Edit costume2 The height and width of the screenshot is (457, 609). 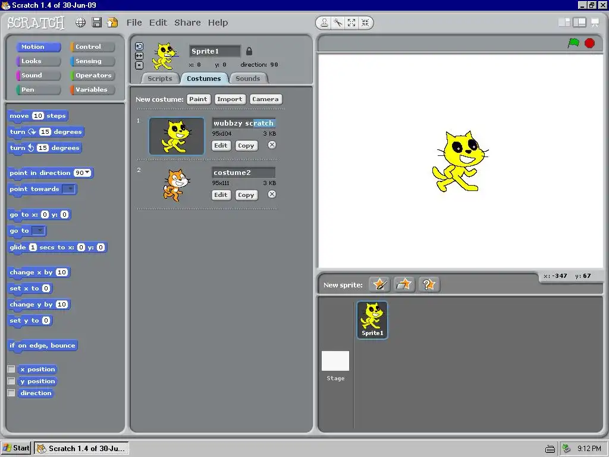pos(221,195)
